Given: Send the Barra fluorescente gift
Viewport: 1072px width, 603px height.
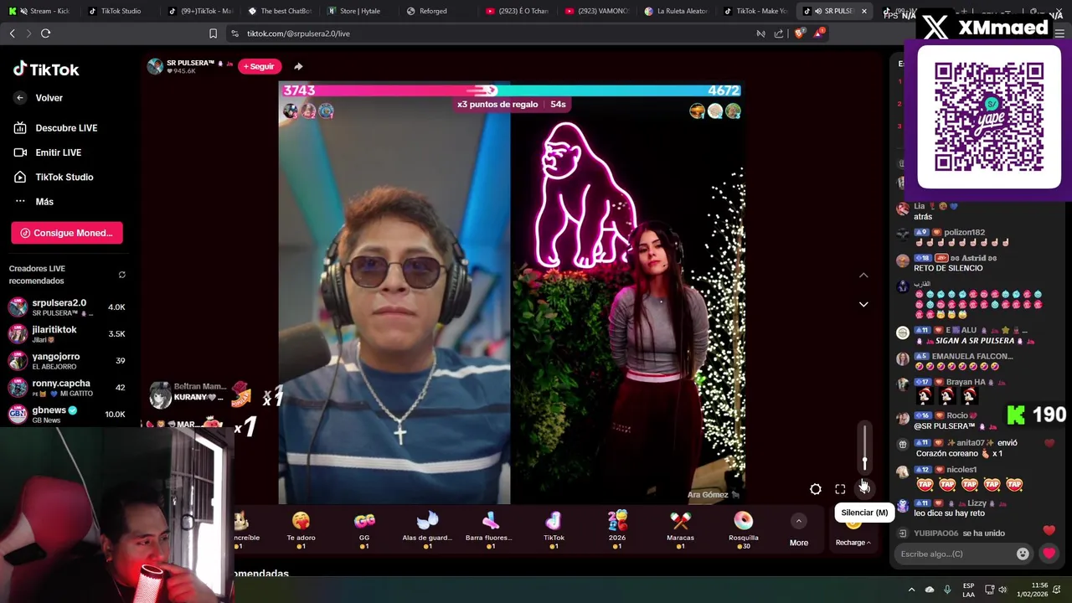Looking at the screenshot, I should (490, 530).
